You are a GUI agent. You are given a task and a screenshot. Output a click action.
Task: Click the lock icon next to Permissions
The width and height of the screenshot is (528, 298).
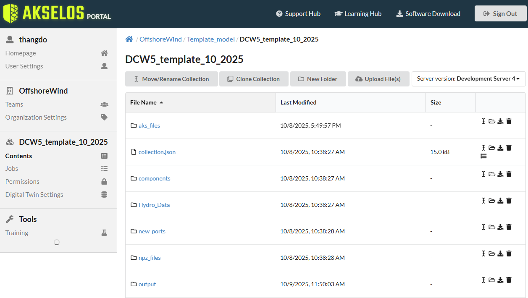coord(104,182)
